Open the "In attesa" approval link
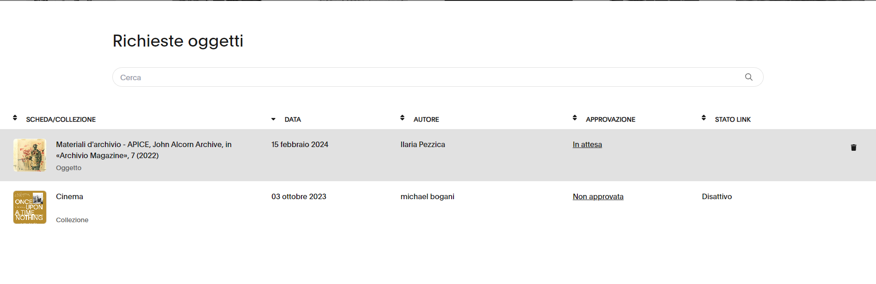This screenshot has height=284, width=876. click(x=587, y=145)
